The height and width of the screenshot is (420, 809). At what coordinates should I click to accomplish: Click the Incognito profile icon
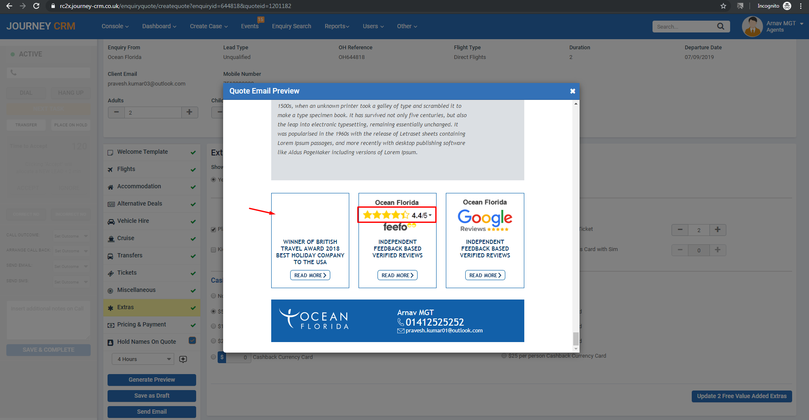[x=787, y=6]
